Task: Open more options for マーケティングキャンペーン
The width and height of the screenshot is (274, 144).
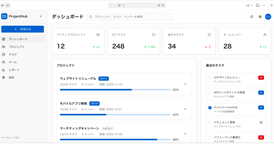Action: (185, 134)
